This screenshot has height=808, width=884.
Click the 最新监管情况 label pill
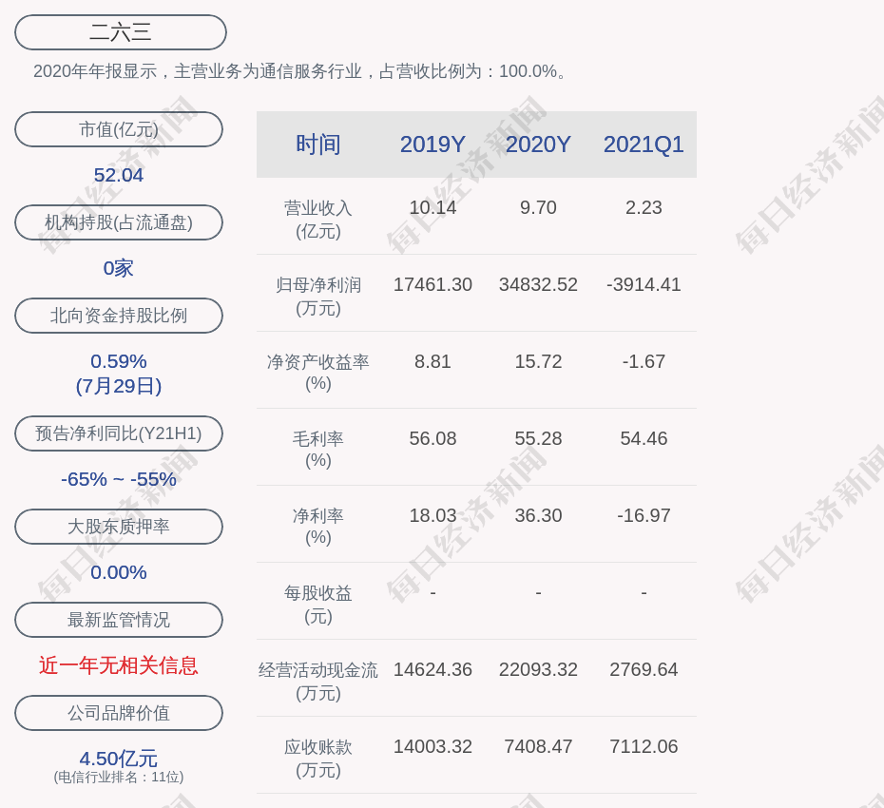(x=119, y=619)
